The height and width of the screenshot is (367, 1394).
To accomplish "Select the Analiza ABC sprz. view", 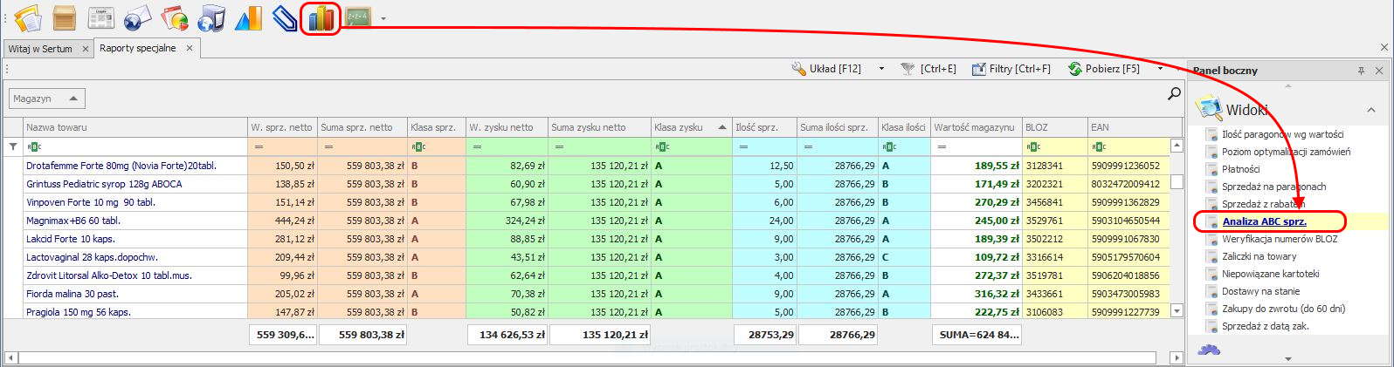I will coord(1264,221).
